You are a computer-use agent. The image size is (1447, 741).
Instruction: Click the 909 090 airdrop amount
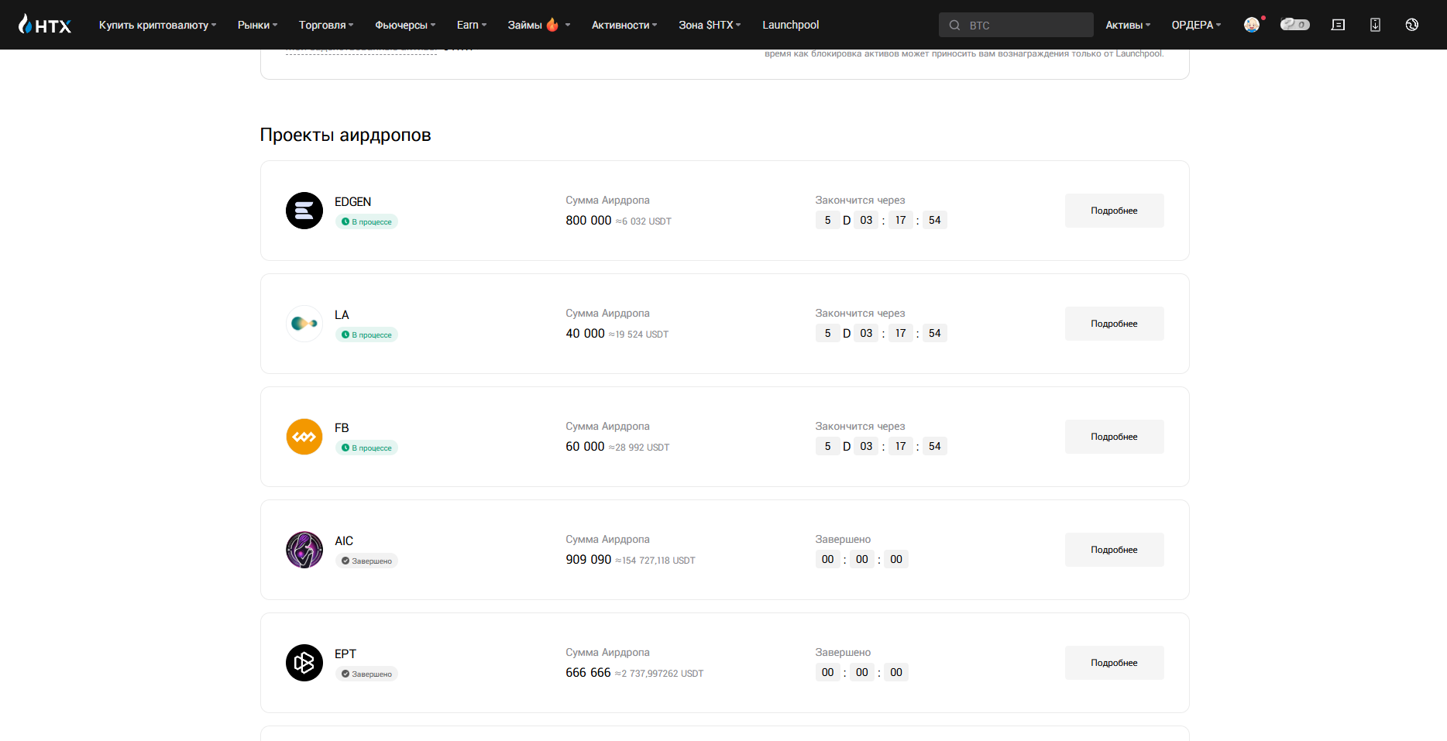tap(589, 559)
